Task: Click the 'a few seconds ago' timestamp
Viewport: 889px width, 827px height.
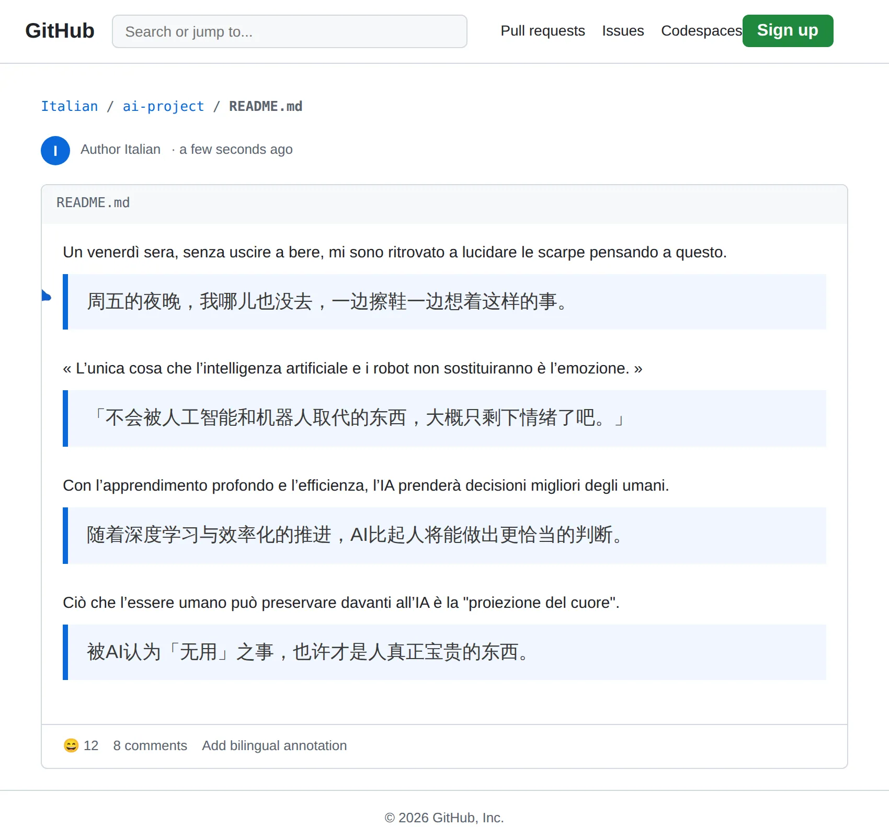Action: 236,150
